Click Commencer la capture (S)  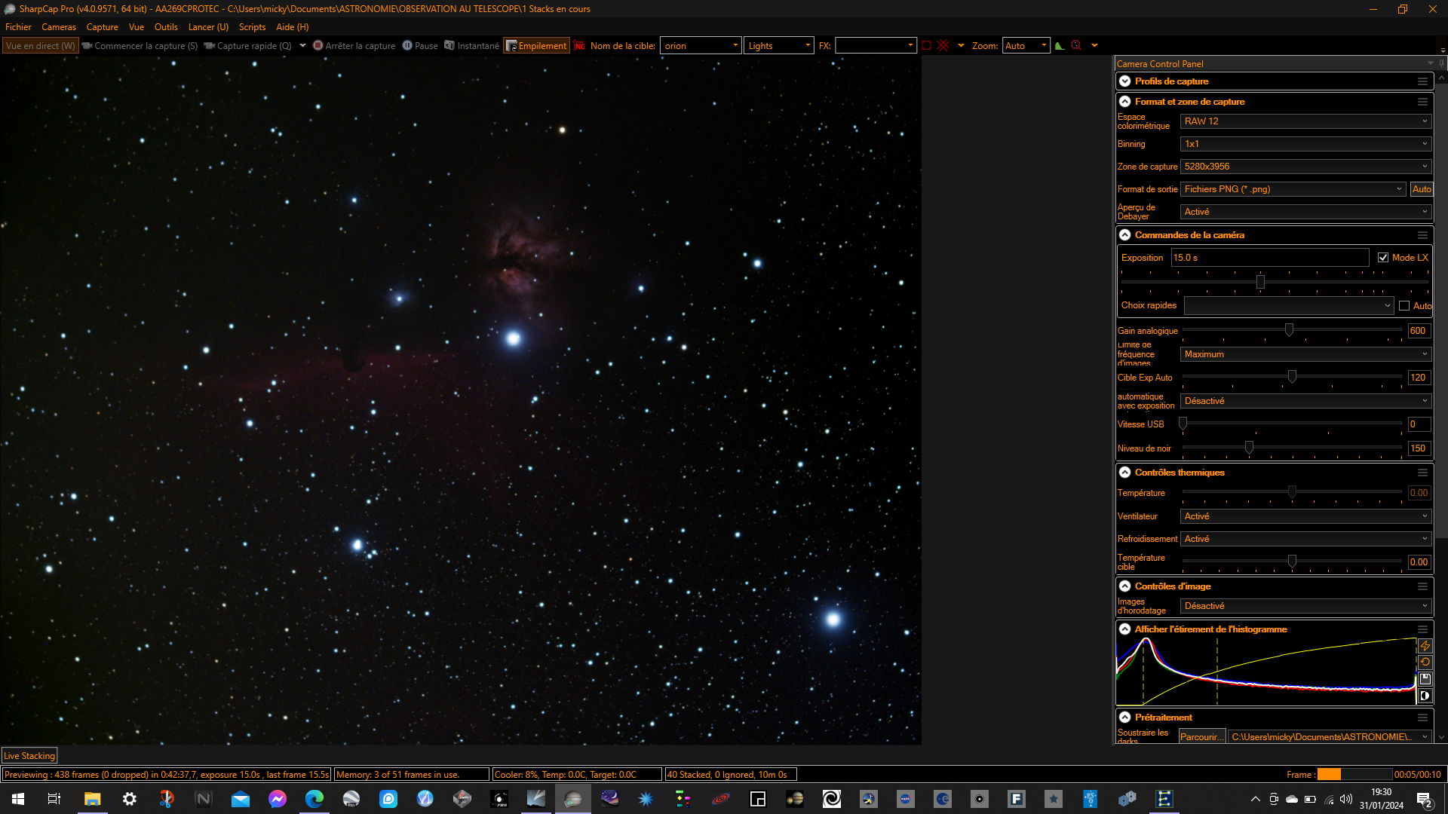[140, 46]
